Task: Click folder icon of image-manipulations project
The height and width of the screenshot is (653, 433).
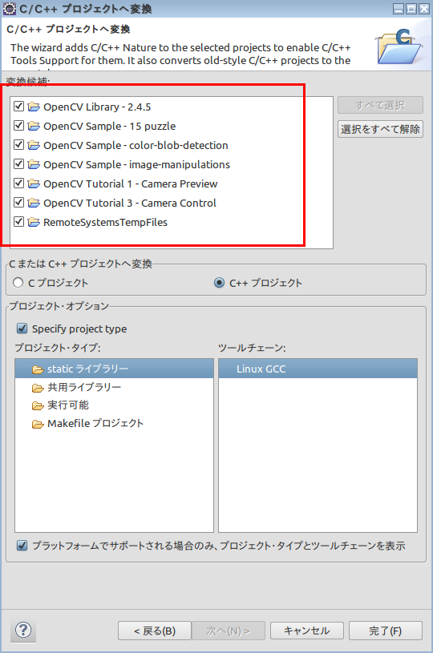Action: [x=34, y=164]
